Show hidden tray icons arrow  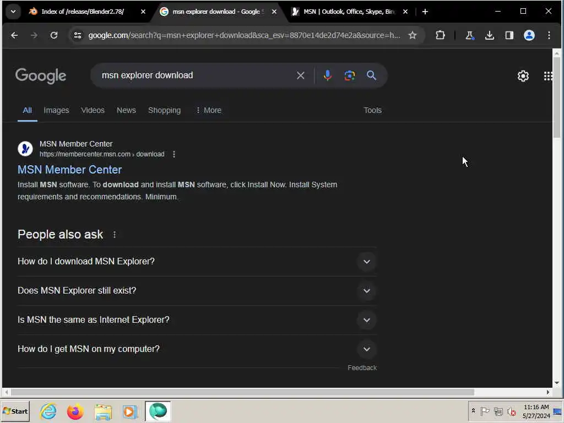point(473,411)
